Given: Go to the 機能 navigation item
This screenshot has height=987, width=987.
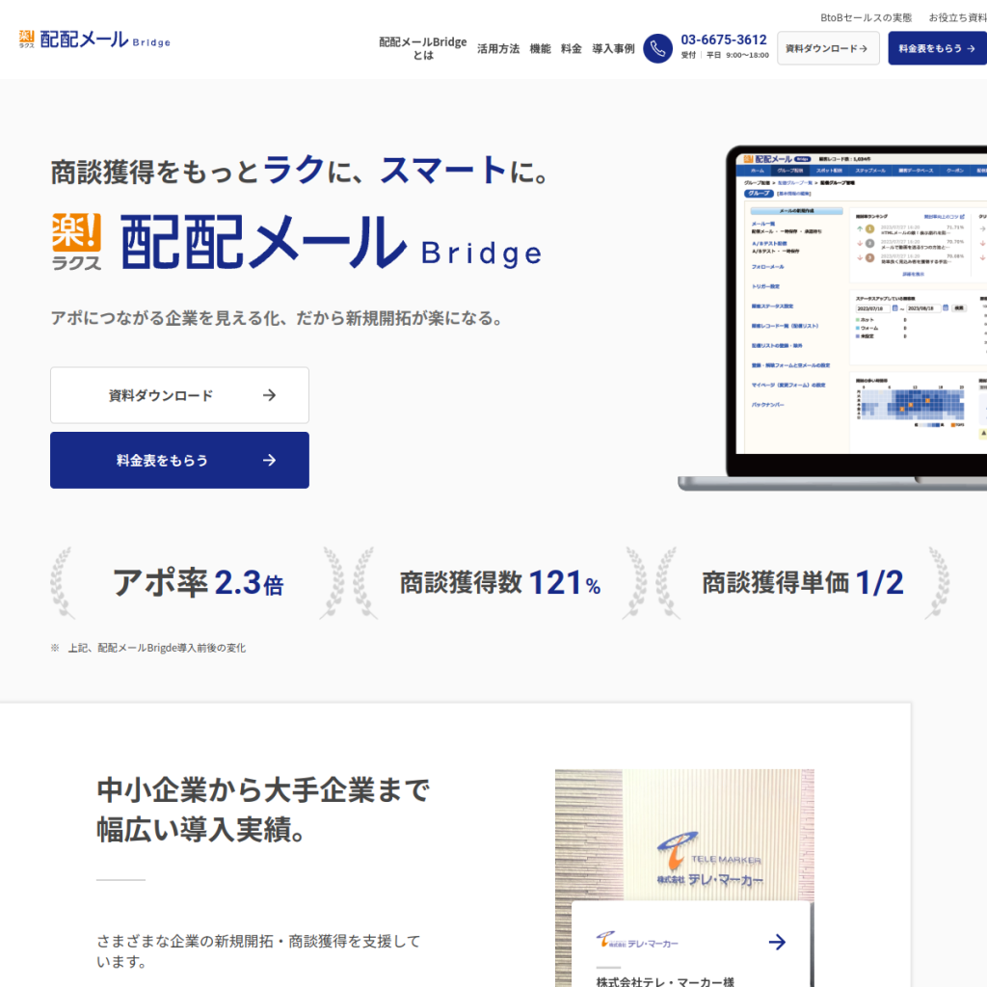Looking at the screenshot, I should click(540, 48).
